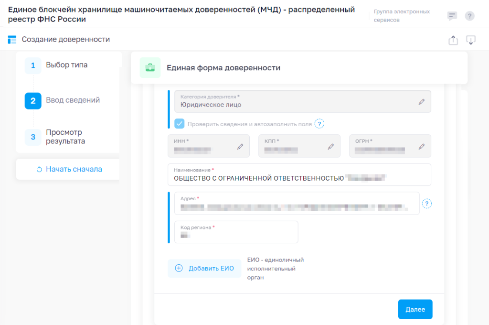The image size is (489, 325).
Task: Click the upload arrow icon in the toolbar
Action: [x=453, y=40]
